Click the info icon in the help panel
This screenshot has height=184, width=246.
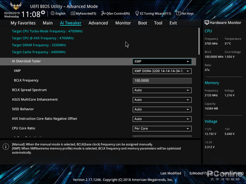click(x=6, y=147)
